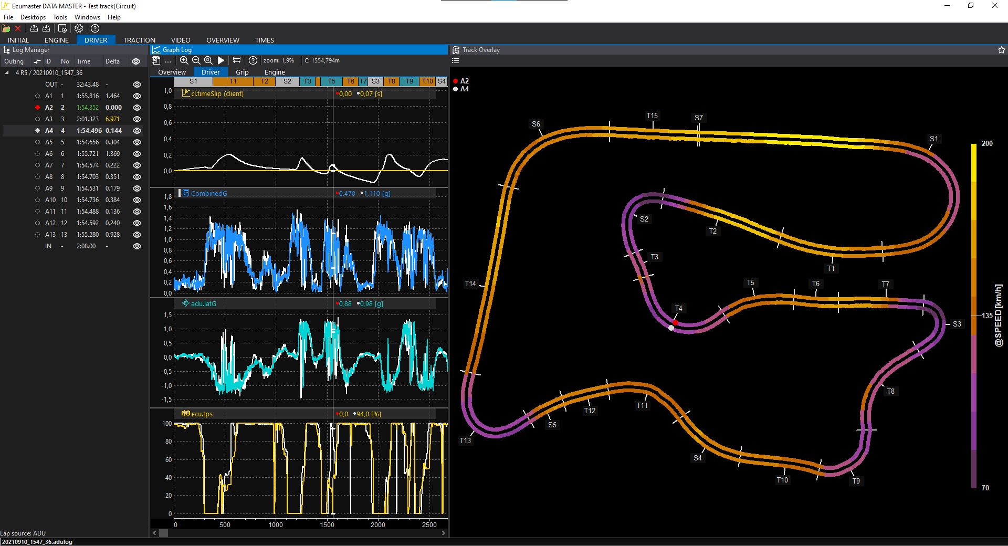The image size is (1008, 546).
Task: Collapse the 4 R5 / 20210910_1547_36 tree node
Action: click(7, 73)
